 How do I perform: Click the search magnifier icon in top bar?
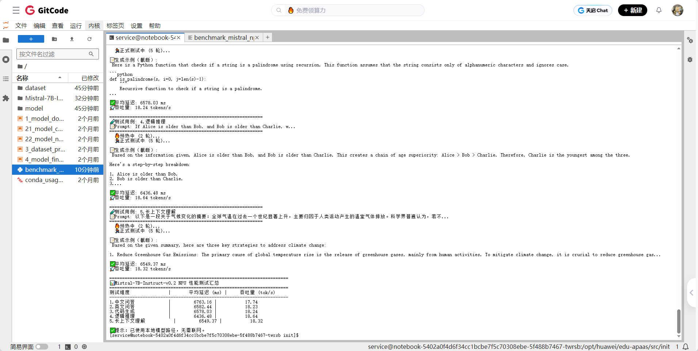pos(279,10)
